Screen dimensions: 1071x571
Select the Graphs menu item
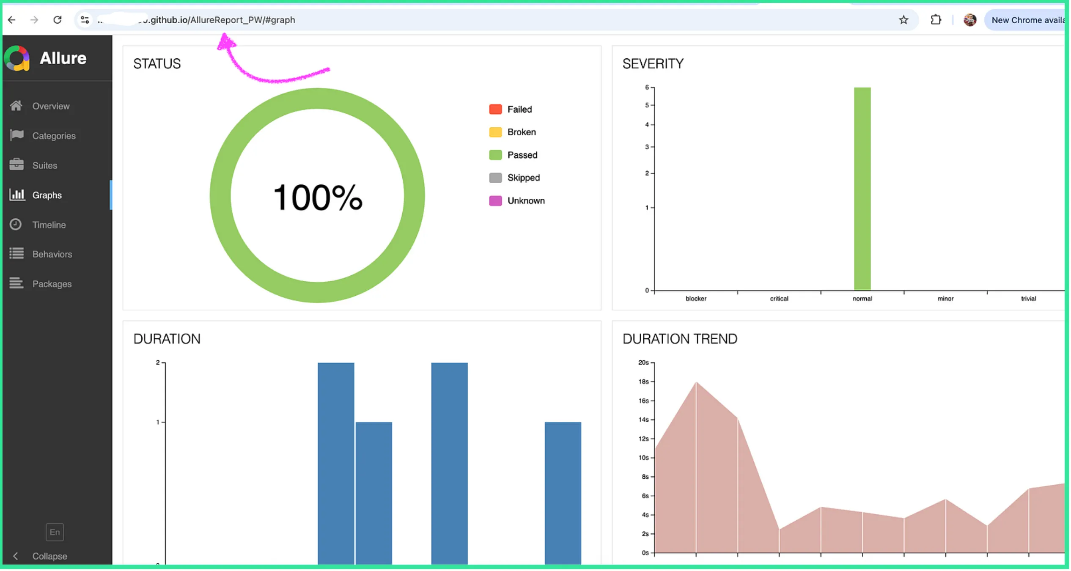(47, 195)
